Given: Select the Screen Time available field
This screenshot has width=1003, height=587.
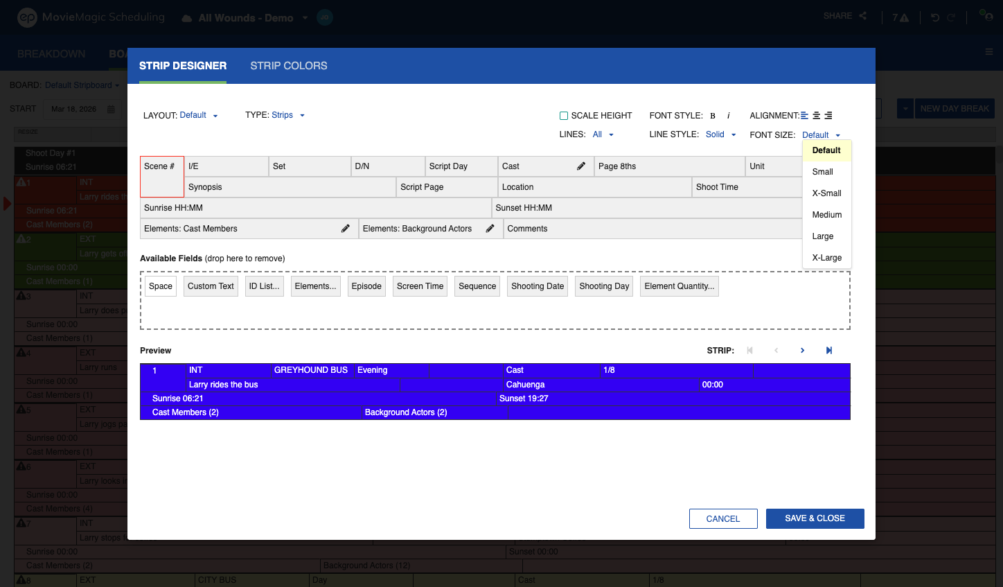Looking at the screenshot, I should (420, 286).
